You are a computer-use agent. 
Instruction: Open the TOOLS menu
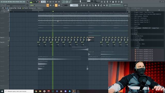[x=21, y=2]
